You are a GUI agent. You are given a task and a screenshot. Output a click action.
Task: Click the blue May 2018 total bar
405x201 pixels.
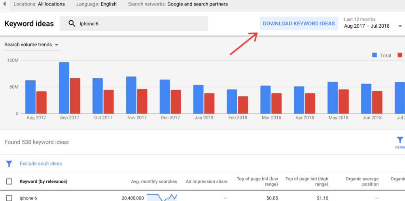[333, 98]
